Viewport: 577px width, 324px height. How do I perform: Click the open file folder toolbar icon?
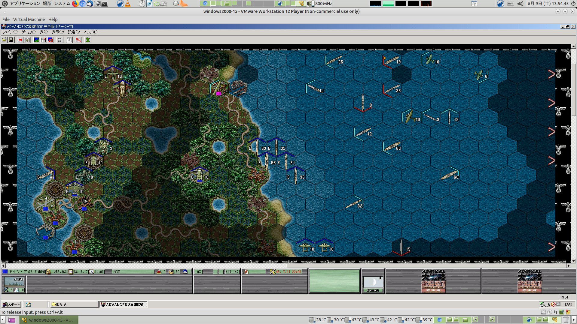[4, 40]
